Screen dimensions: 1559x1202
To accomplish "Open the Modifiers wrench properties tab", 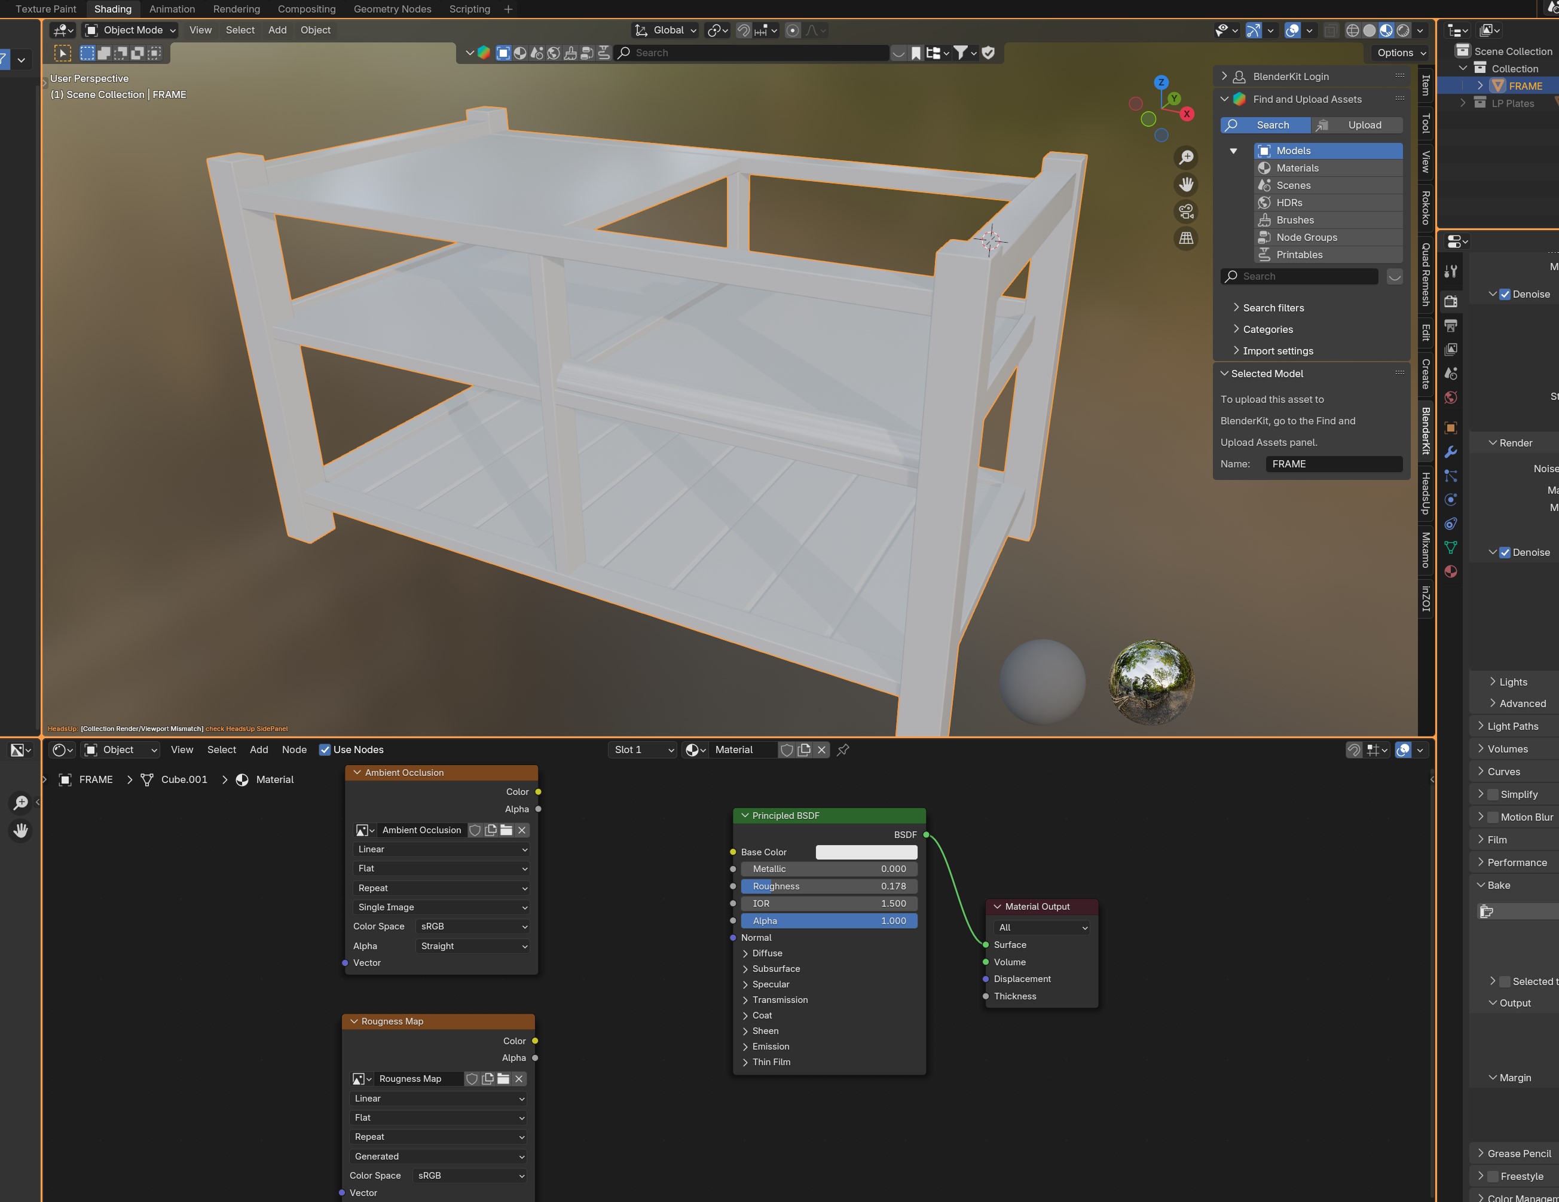I will (1450, 452).
